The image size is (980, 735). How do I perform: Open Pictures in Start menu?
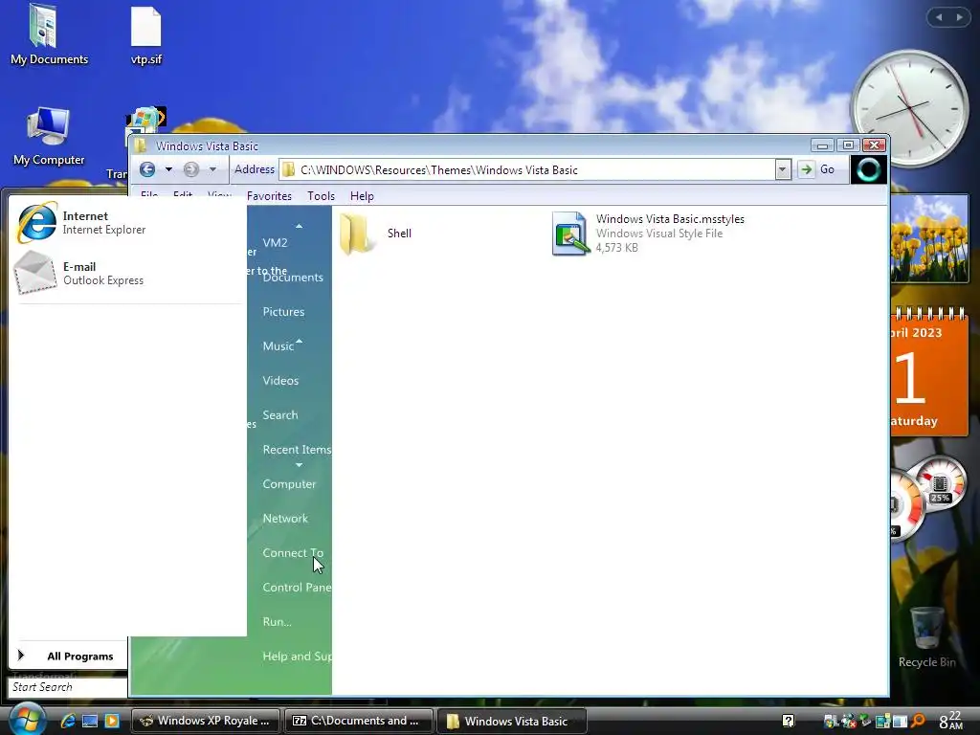(x=283, y=312)
